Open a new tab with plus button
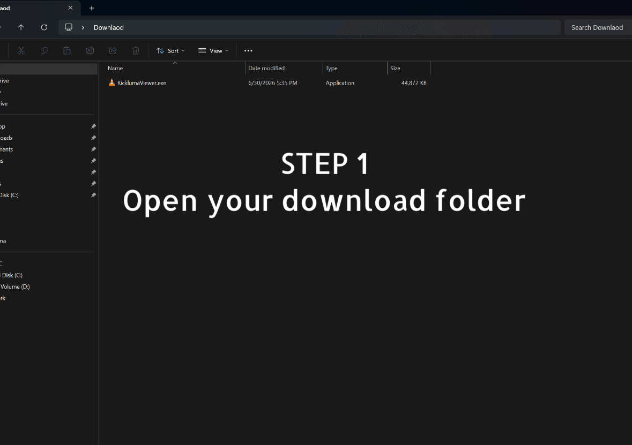 point(92,8)
